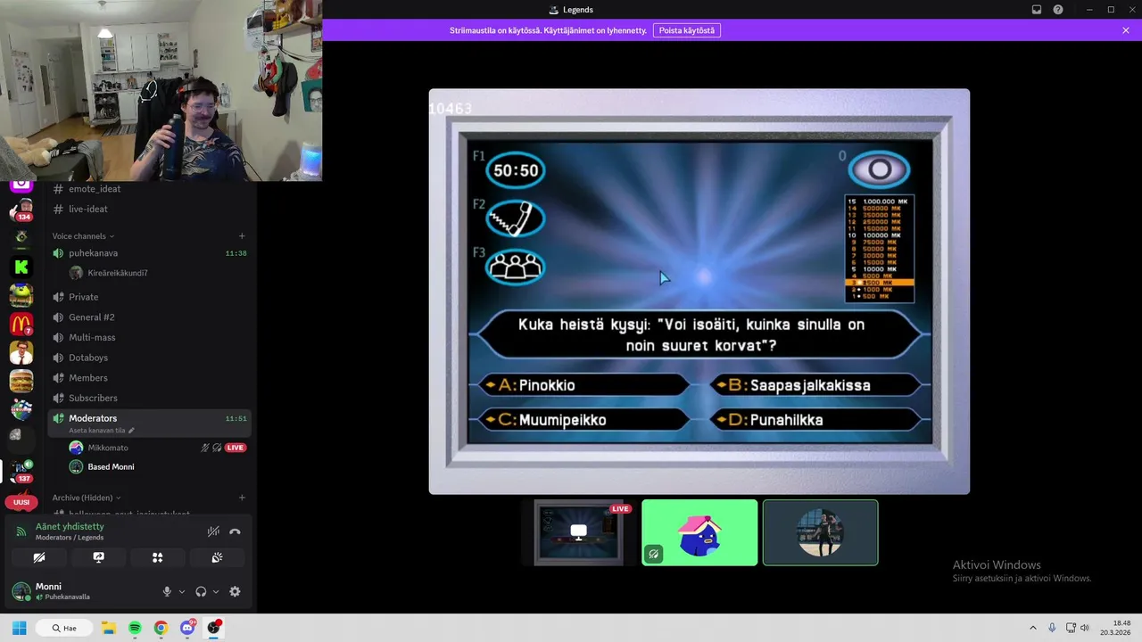Open Windows Start menu
Screen dimensions: 1142x642
click(20, 628)
